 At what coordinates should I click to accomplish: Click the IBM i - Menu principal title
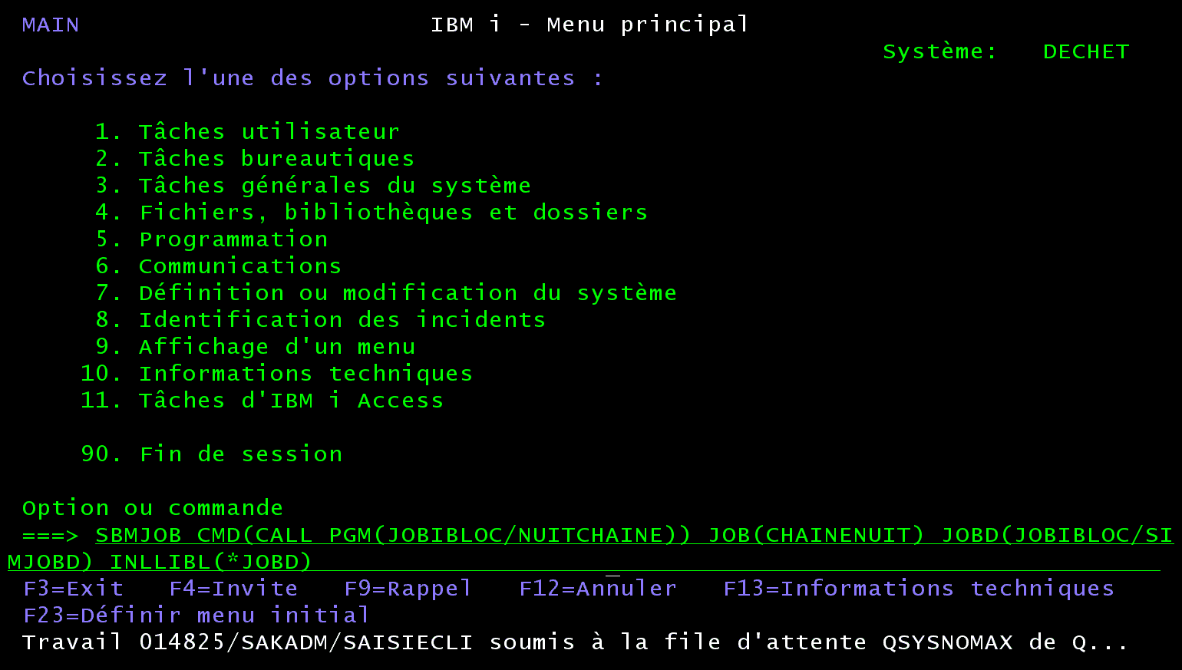589,25
